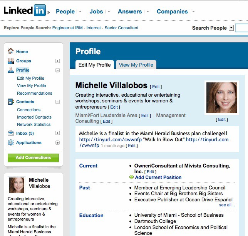The width and height of the screenshot is (248, 236).
Task: Click the Groups people icon
Action: [11, 61]
